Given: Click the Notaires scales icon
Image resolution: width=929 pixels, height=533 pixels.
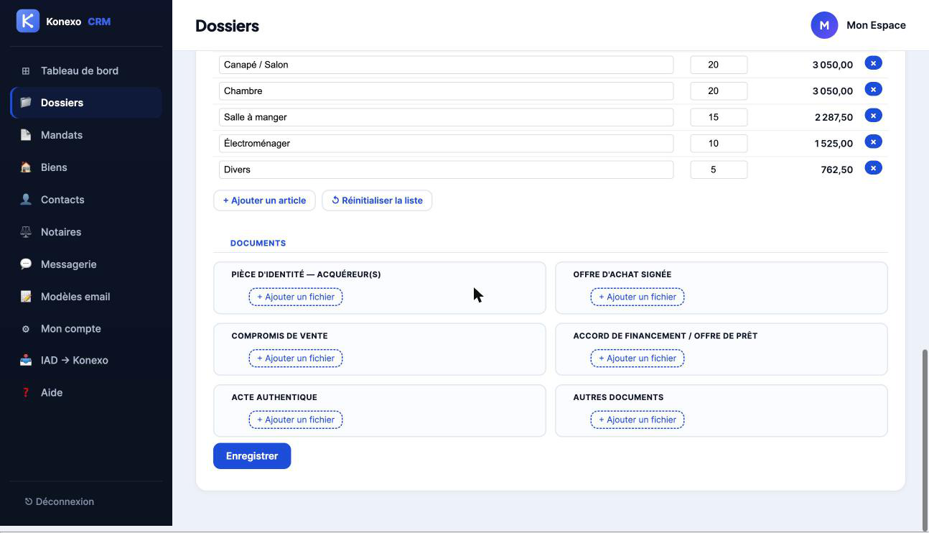Looking at the screenshot, I should click(26, 232).
